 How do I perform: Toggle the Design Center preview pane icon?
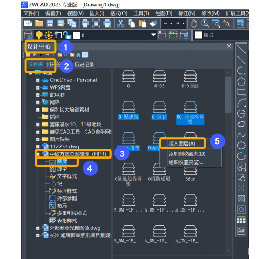click(x=85, y=54)
